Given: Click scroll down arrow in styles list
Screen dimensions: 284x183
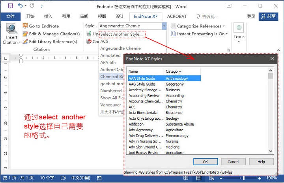Looking at the screenshot, I should [271, 151].
